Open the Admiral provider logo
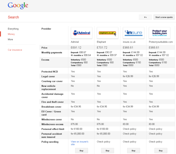Viewport: 176px width, 154px height. click(81, 33)
